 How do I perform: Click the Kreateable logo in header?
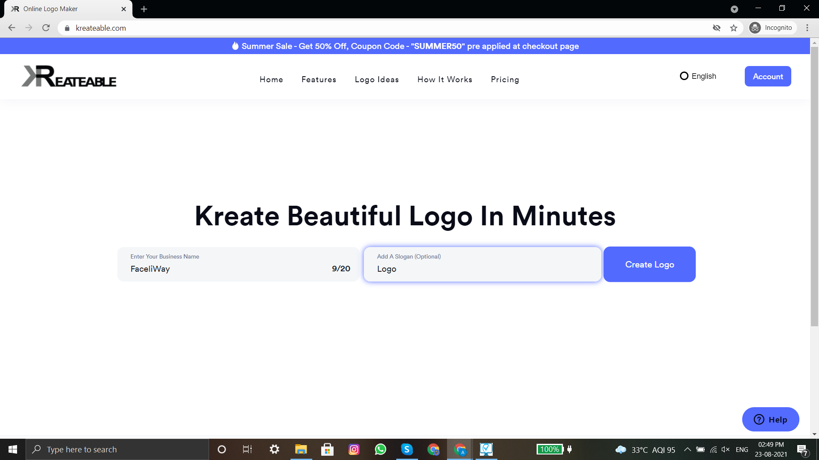(69, 77)
